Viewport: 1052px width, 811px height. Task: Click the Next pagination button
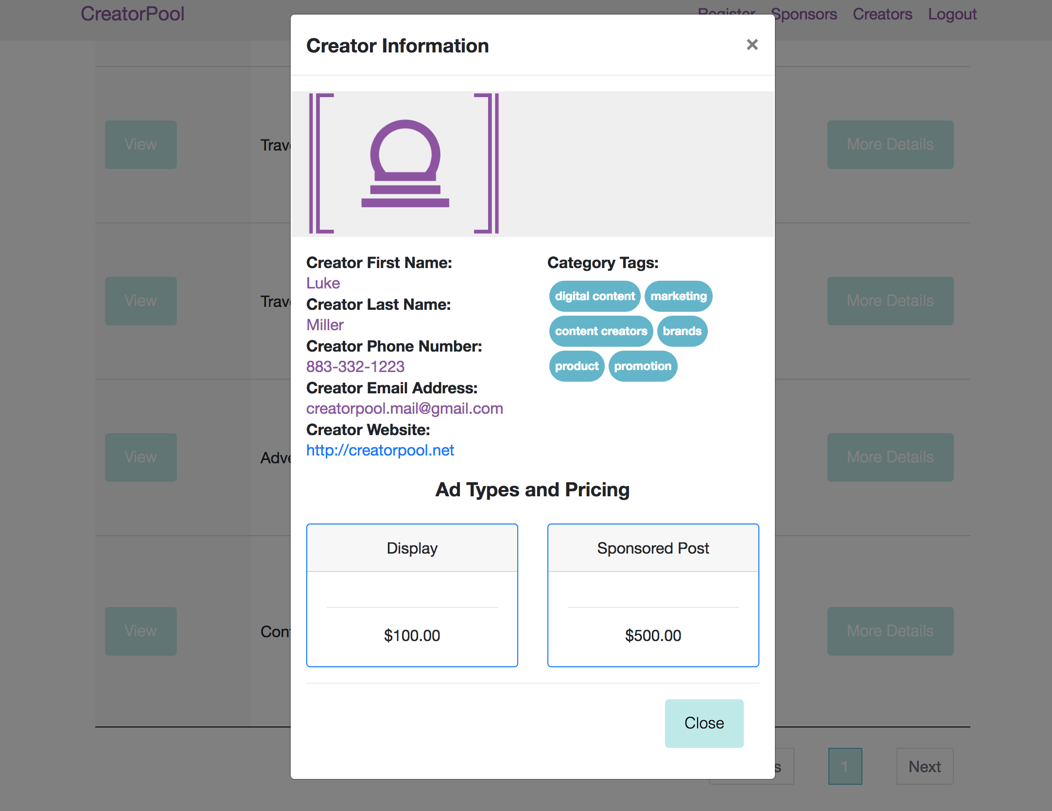point(924,766)
